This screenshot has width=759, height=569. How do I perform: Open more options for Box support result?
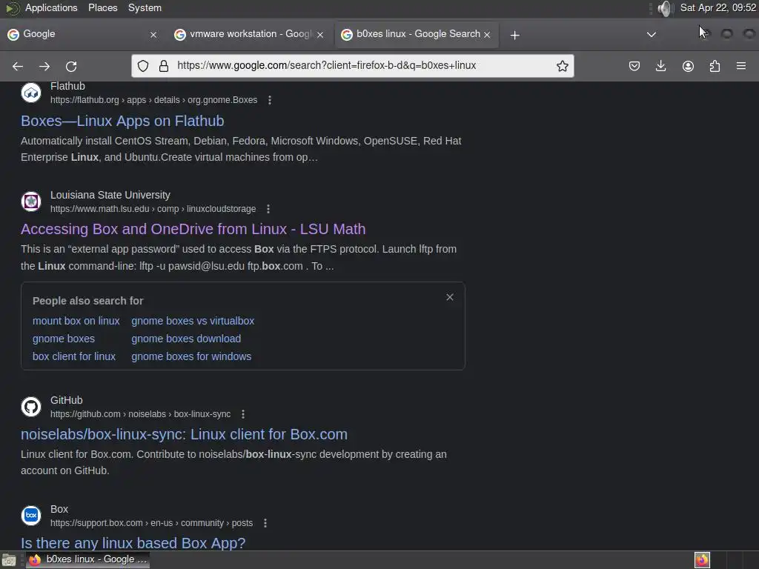(x=265, y=523)
